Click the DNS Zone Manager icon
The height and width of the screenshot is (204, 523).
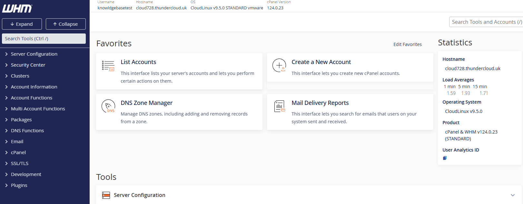(108, 106)
